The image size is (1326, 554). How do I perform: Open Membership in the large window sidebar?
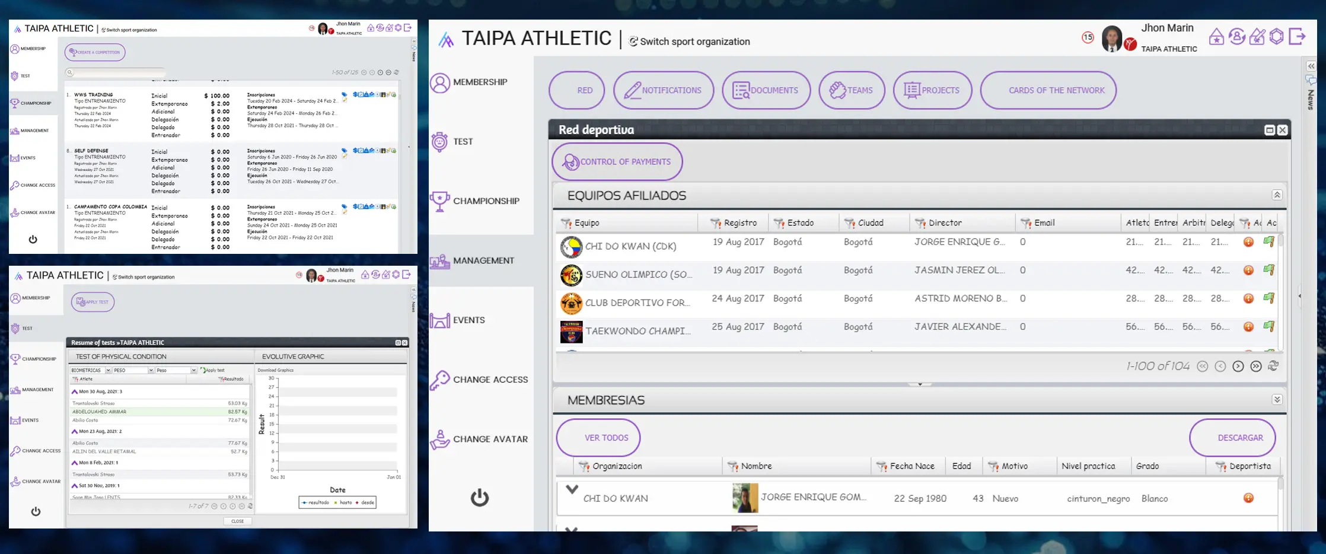point(469,82)
